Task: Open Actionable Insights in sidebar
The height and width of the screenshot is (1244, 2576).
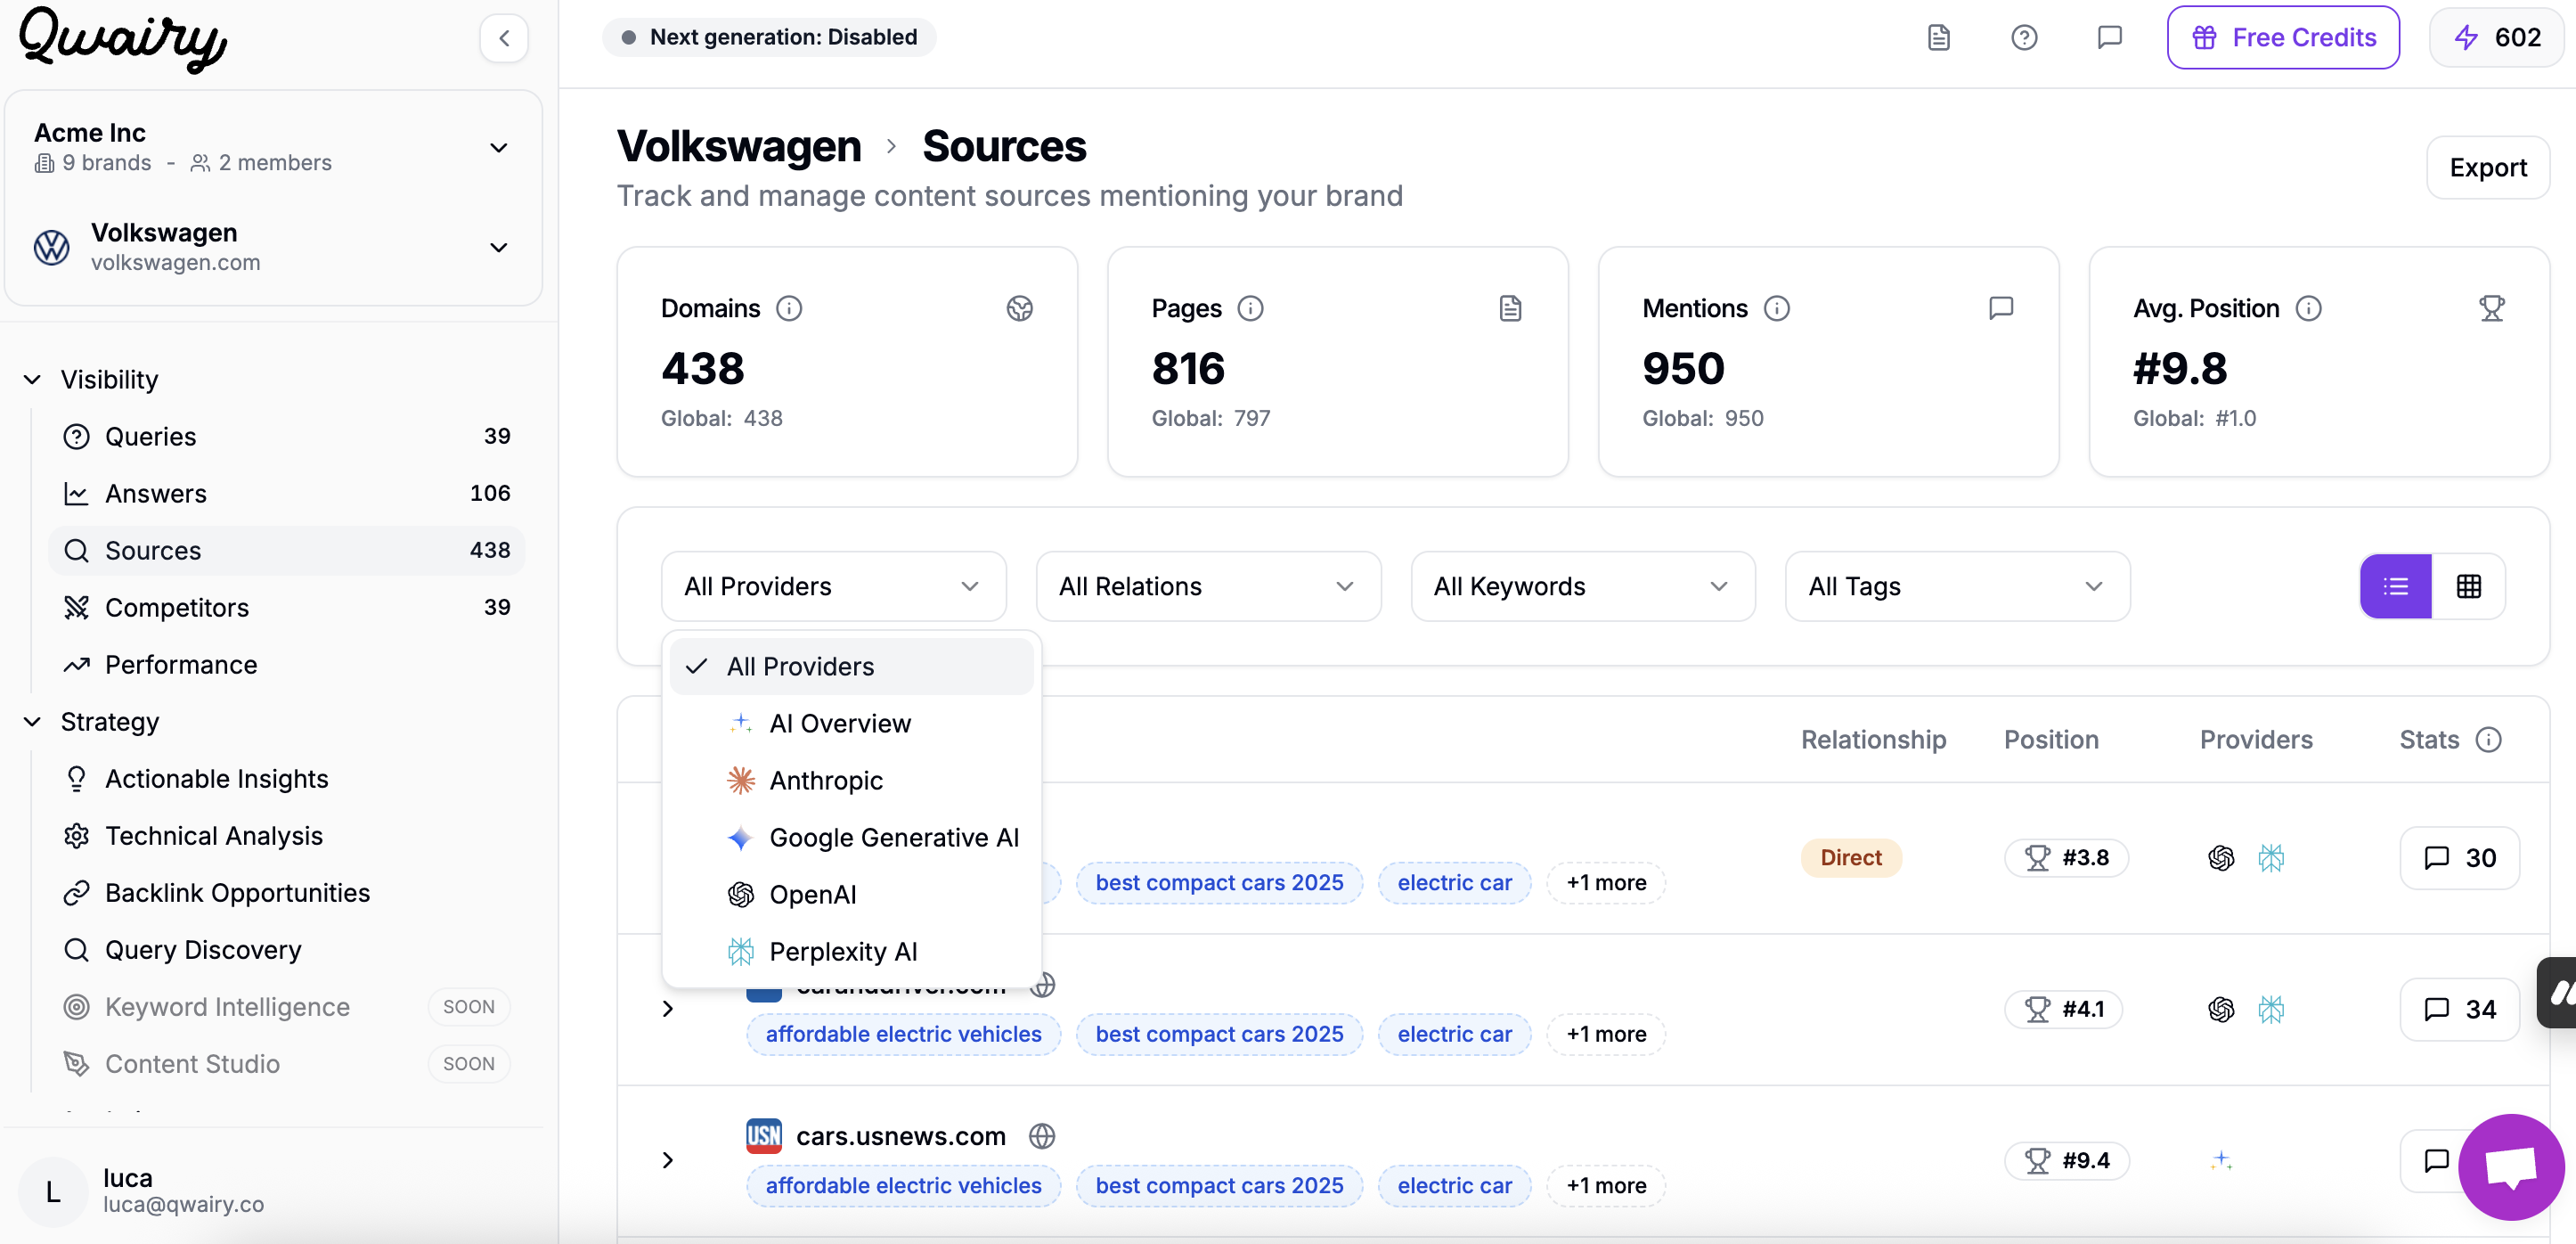Action: [x=286, y=779]
